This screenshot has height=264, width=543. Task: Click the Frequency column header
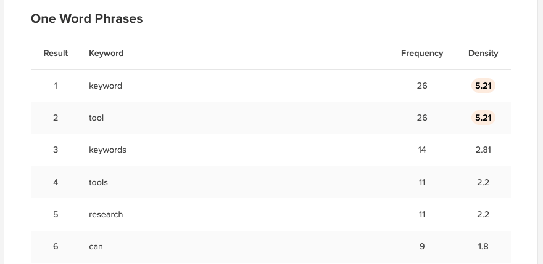click(x=422, y=53)
